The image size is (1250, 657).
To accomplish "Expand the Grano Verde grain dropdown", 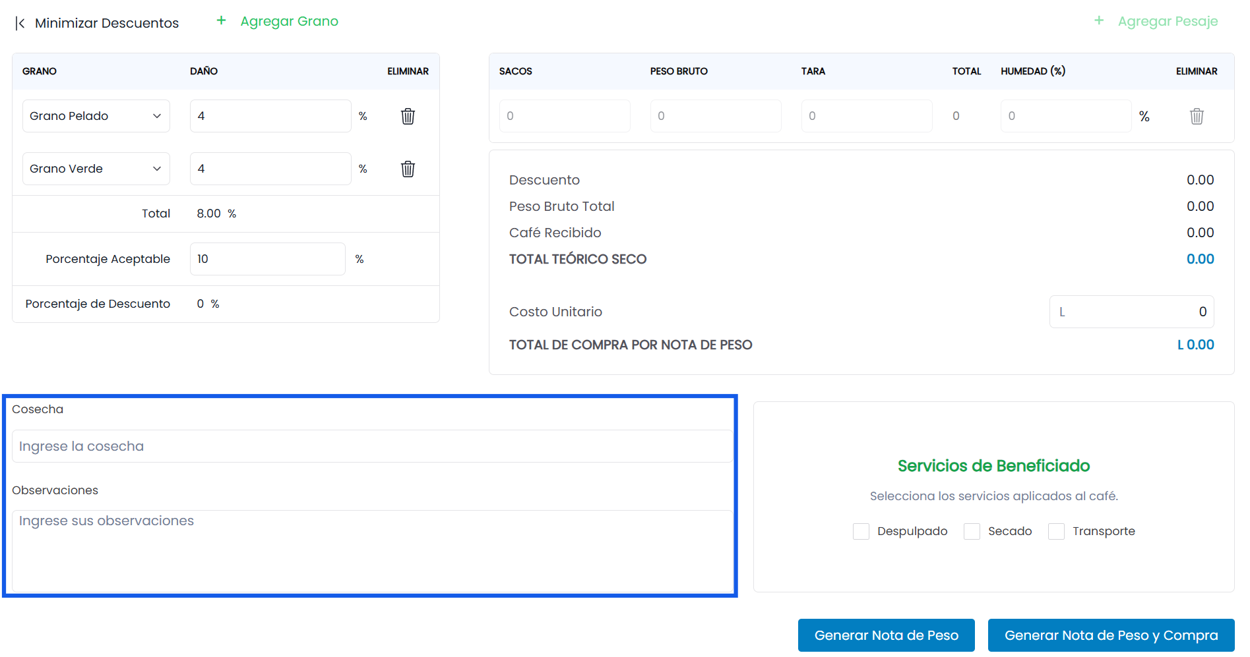I will (x=96, y=169).
